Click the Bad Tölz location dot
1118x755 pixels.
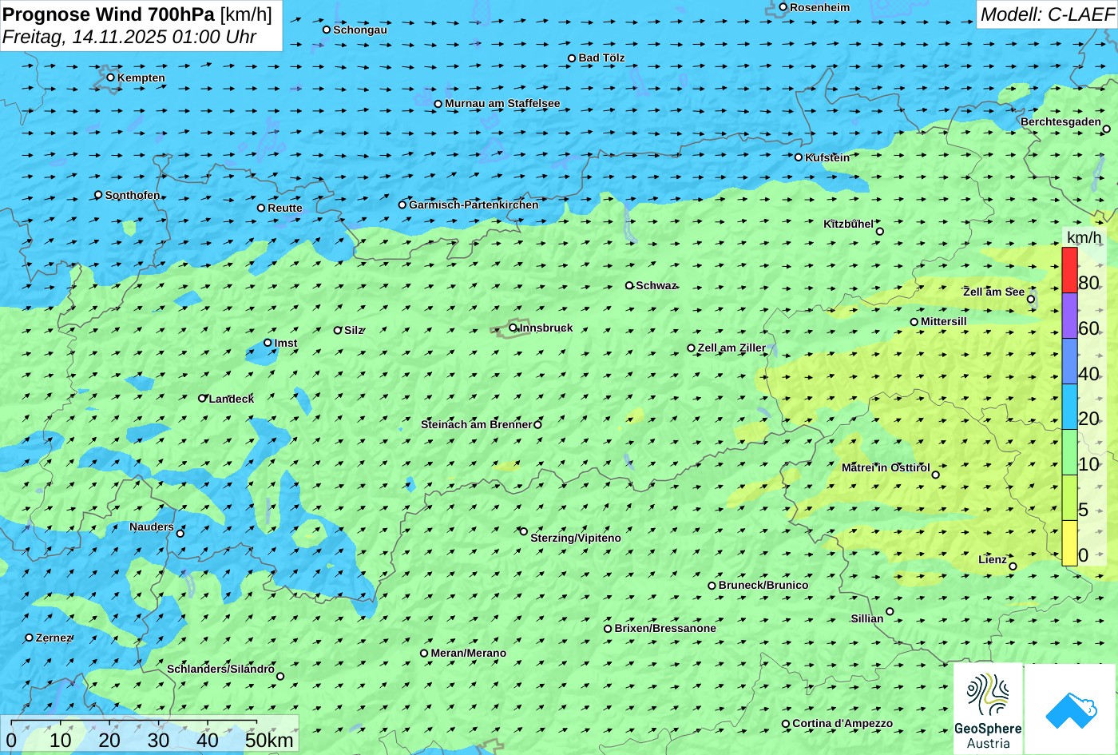pos(572,58)
